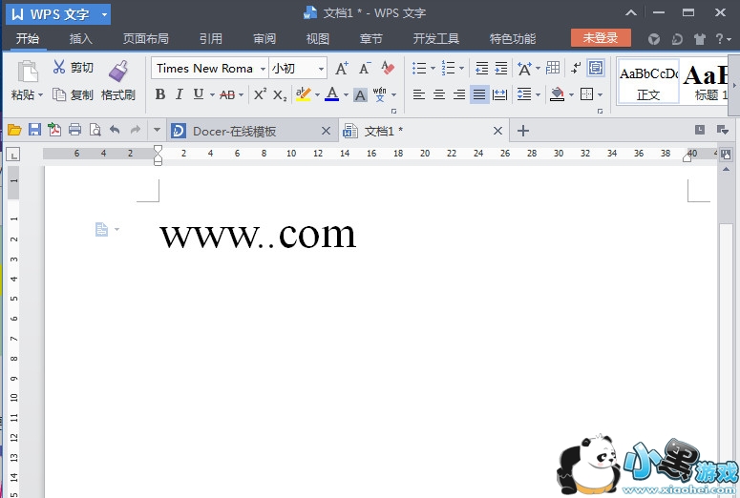Image resolution: width=740 pixels, height=498 pixels.
Task: Expand the styles gallery arrow
Action: coord(734,86)
